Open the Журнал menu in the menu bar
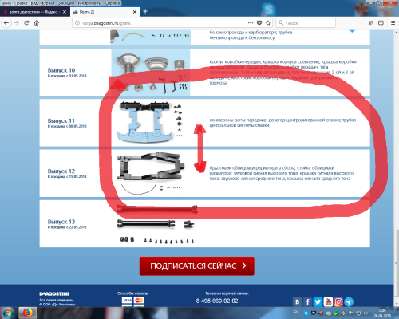Screen dimensions: 399x319 48,3
